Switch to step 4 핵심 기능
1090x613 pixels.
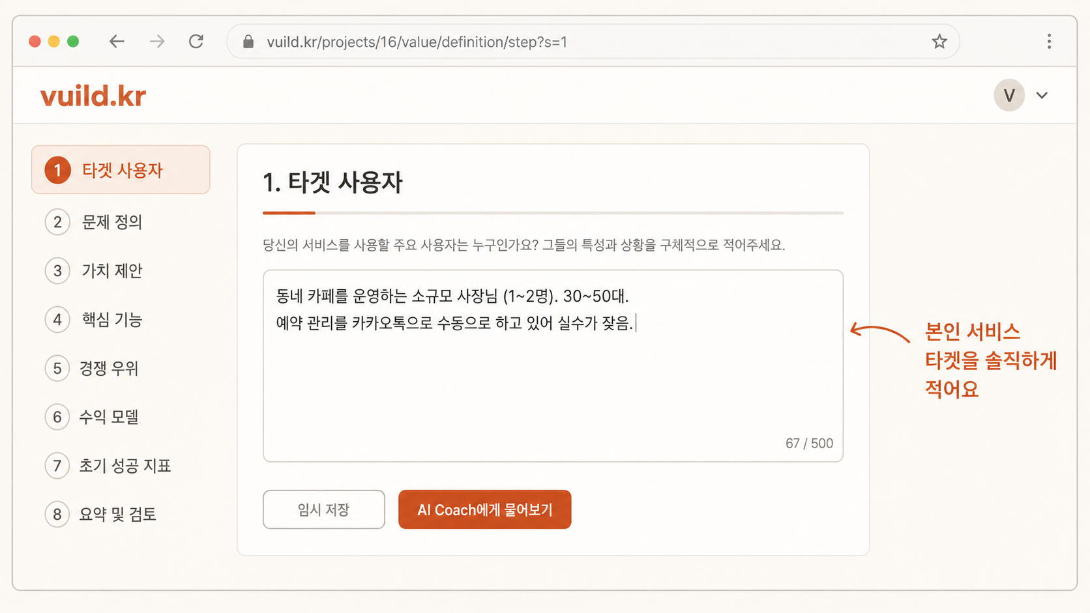pos(94,320)
